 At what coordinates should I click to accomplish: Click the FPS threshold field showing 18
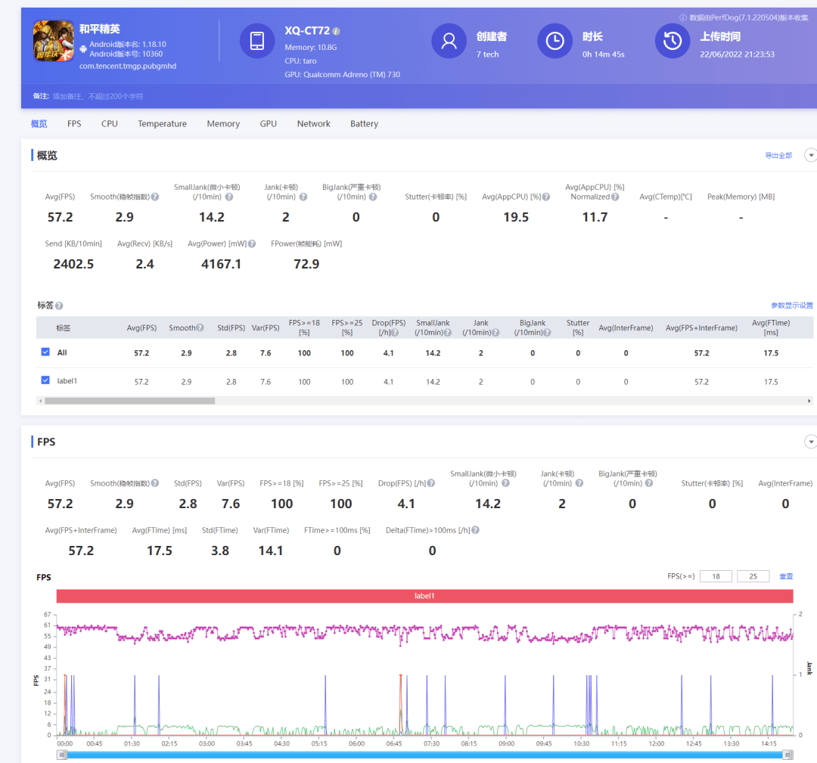click(x=715, y=576)
